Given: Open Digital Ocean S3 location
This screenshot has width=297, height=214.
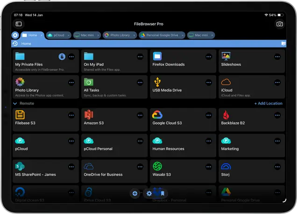Looking at the screenshot, I should 46,194.
